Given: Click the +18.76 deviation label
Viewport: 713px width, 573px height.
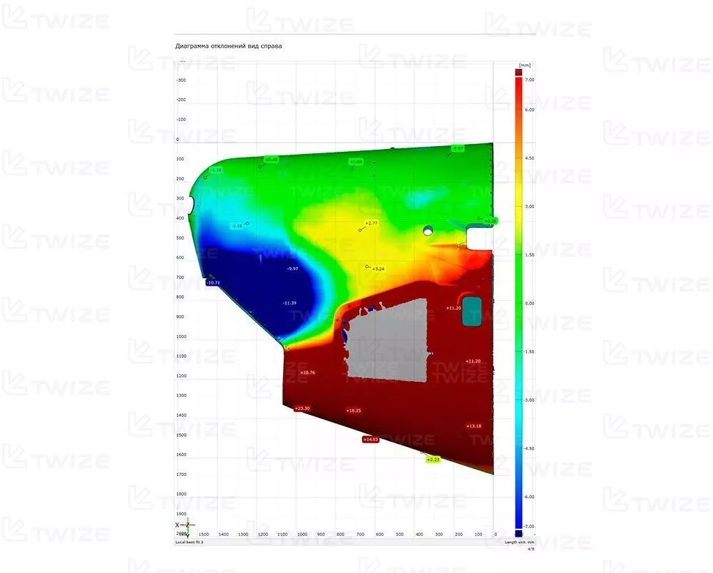Looking at the screenshot, I should point(307,373).
